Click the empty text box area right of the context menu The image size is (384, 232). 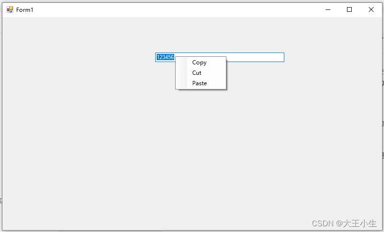tap(255, 57)
